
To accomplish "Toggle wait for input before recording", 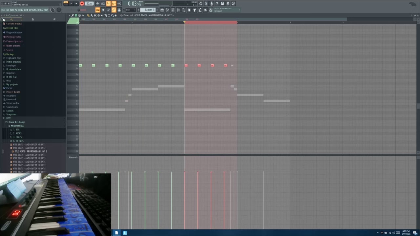I will (x=103, y=3).
